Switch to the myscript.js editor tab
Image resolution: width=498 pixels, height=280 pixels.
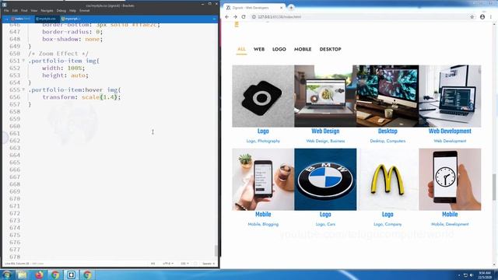coord(70,19)
